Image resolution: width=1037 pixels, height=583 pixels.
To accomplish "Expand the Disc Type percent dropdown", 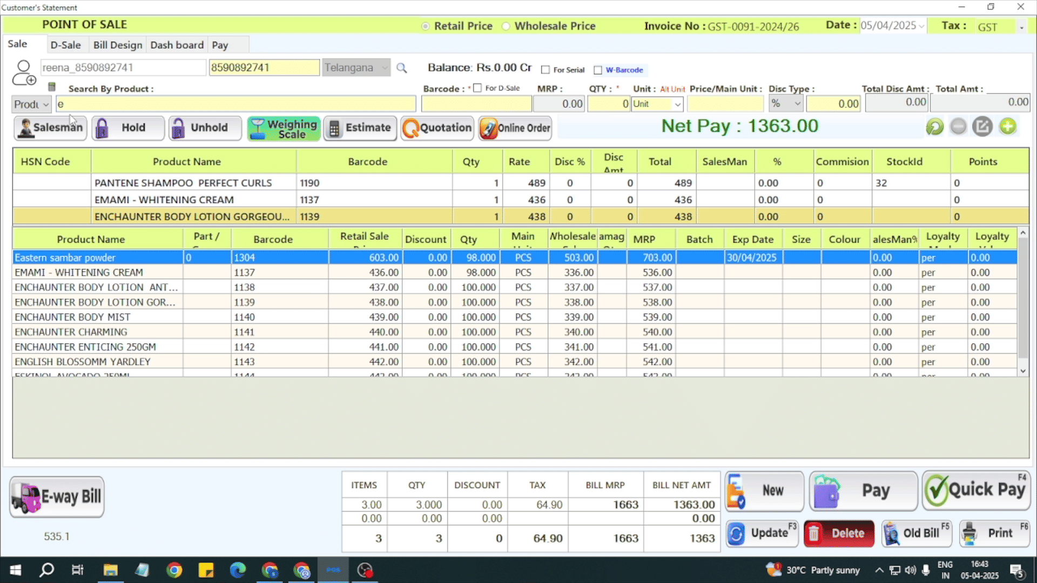I will click(x=797, y=104).
